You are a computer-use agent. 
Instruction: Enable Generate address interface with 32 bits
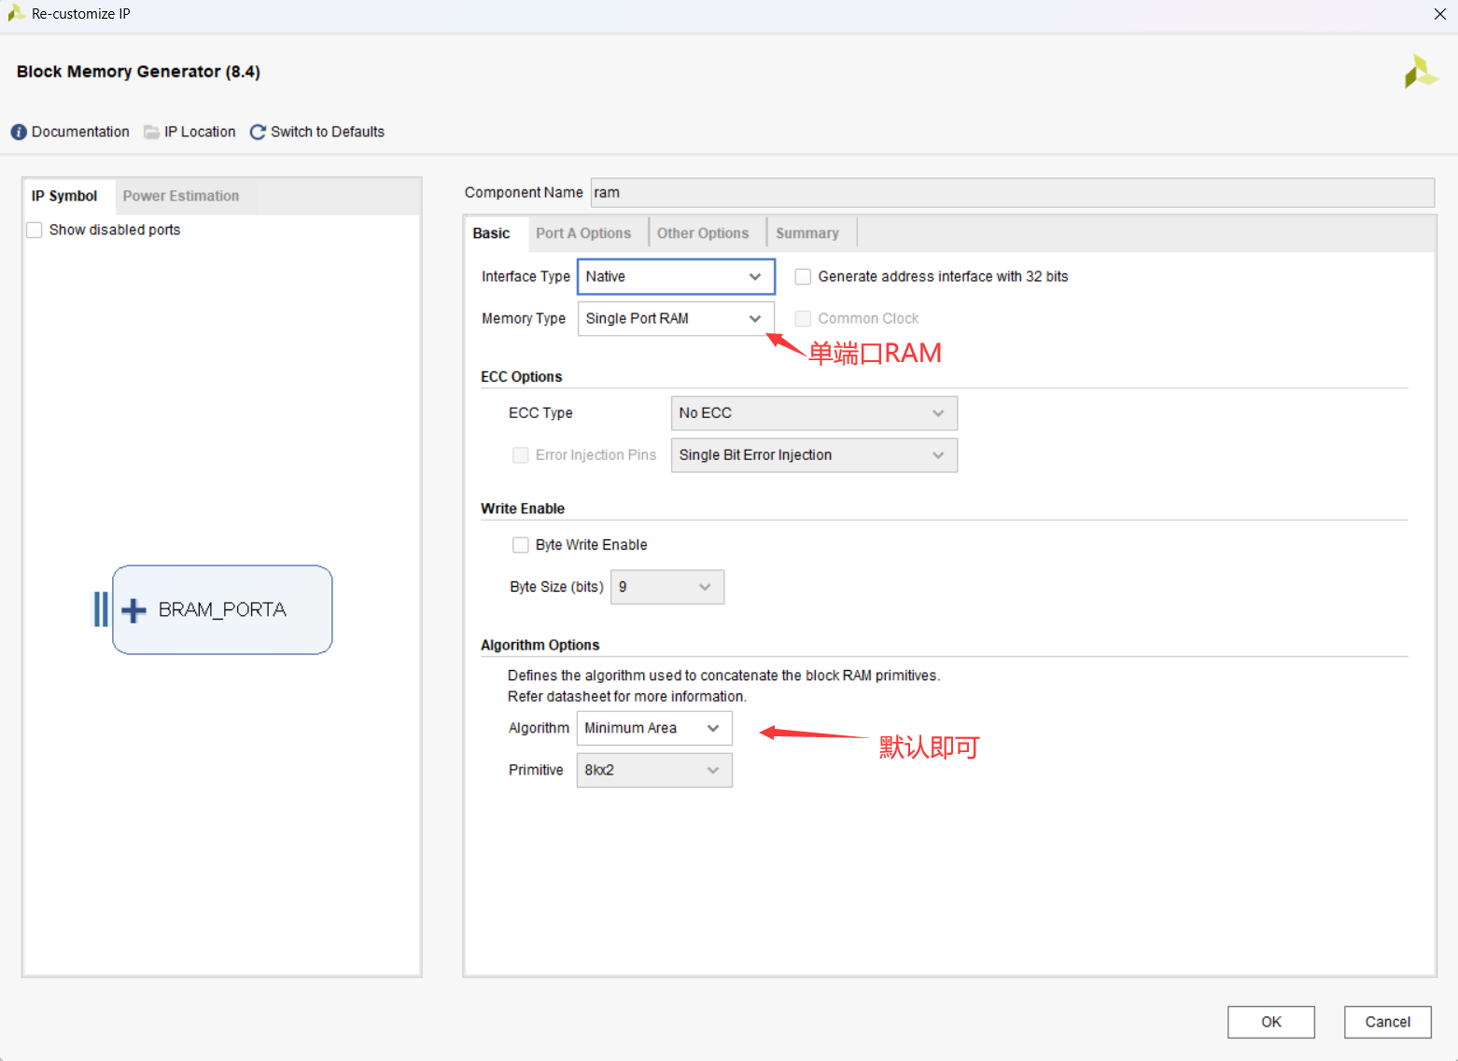pyautogui.click(x=803, y=277)
